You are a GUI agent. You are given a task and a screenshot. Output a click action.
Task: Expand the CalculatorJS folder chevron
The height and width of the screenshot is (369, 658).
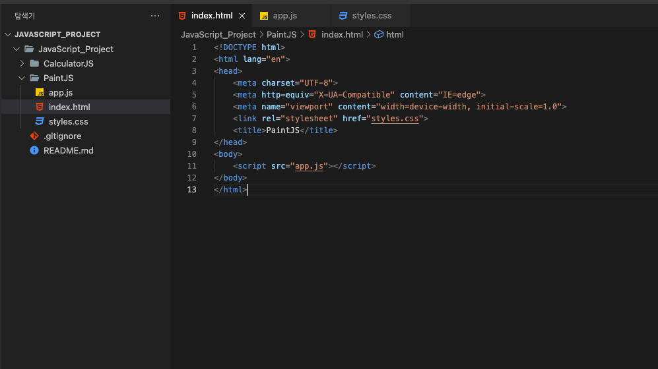(x=22, y=64)
